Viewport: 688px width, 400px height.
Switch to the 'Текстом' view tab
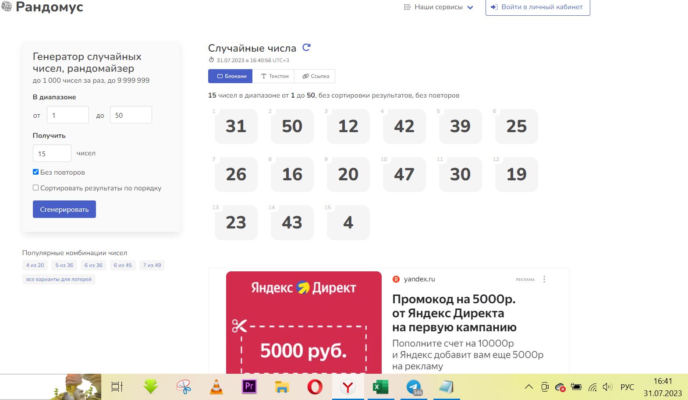[274, 76]
